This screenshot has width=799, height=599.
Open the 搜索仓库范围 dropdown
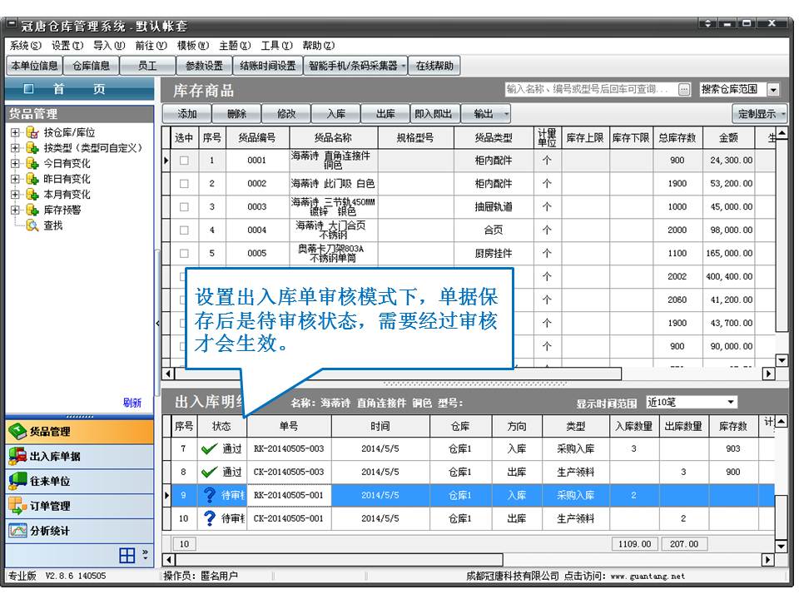(x=773, y=90)
